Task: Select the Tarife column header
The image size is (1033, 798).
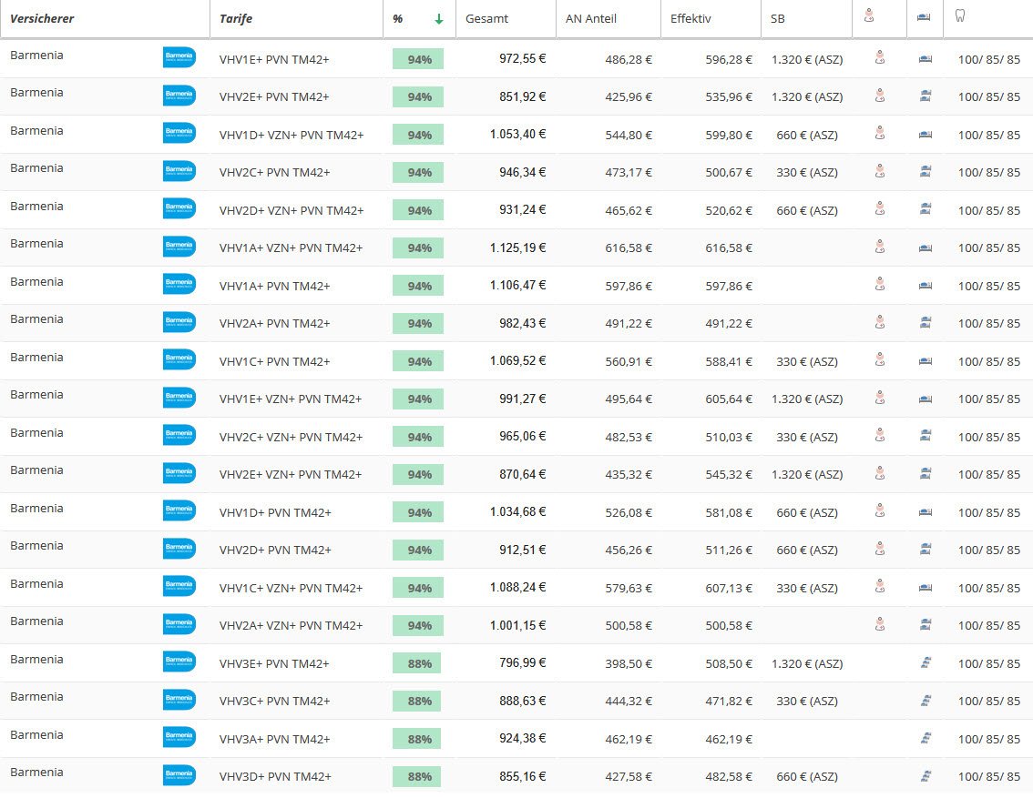Action: pos(236,19)
